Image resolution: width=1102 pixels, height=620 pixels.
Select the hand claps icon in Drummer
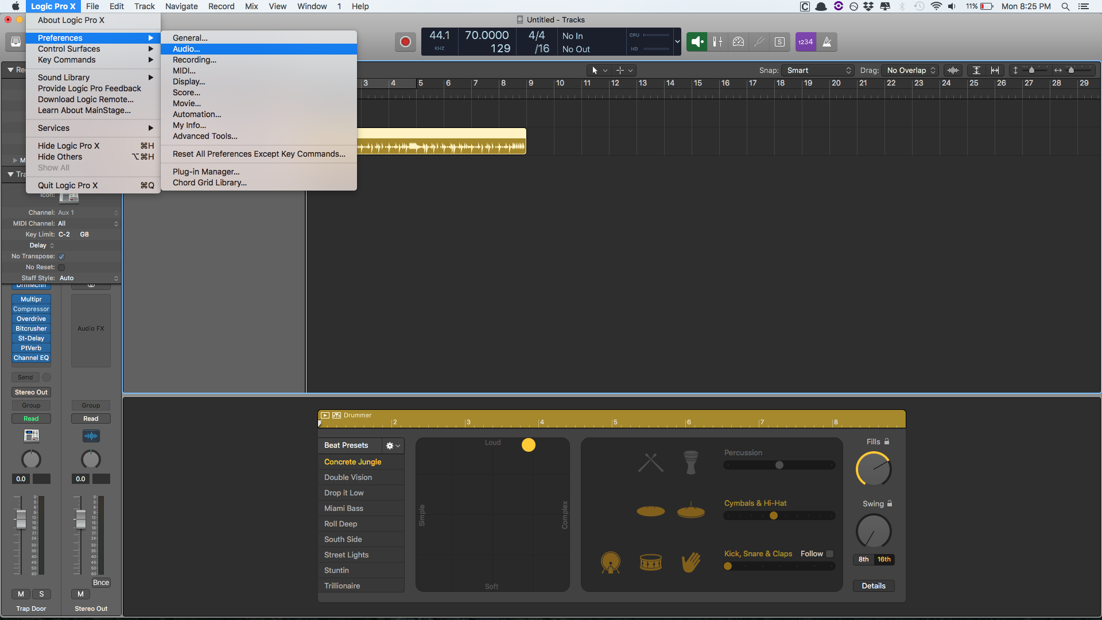pyautogui.click(x=691, y=563)
